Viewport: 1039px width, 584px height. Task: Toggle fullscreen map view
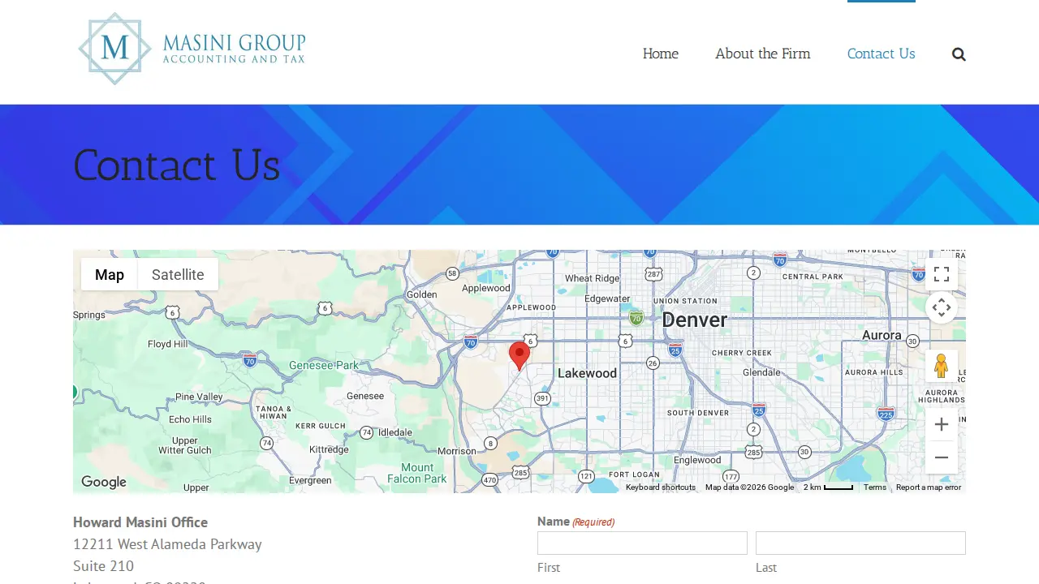coord(942,274)
